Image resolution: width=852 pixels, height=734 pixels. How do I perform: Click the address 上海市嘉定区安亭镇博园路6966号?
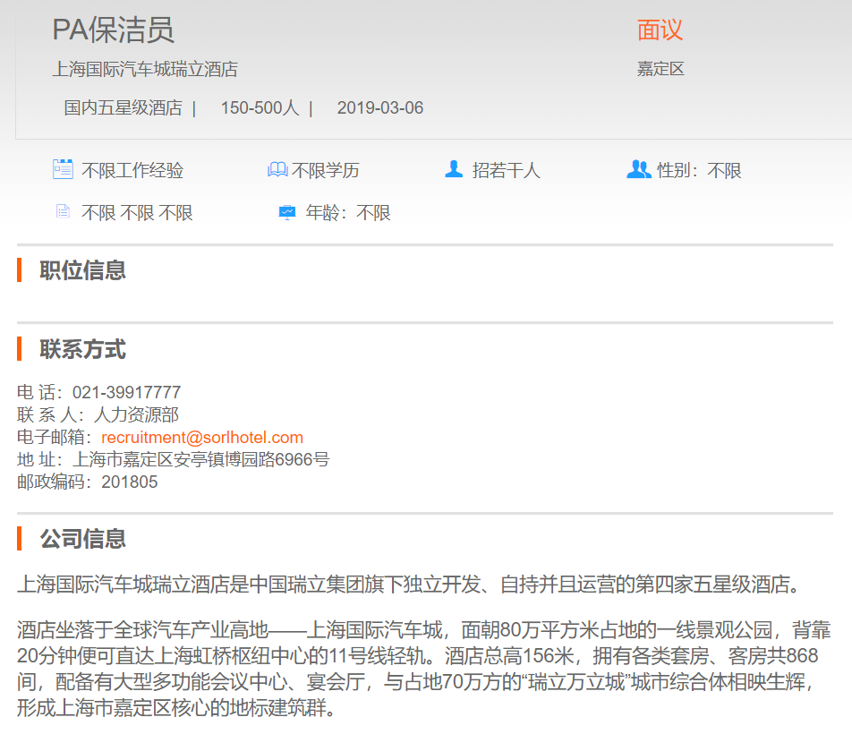coord(200,460)
